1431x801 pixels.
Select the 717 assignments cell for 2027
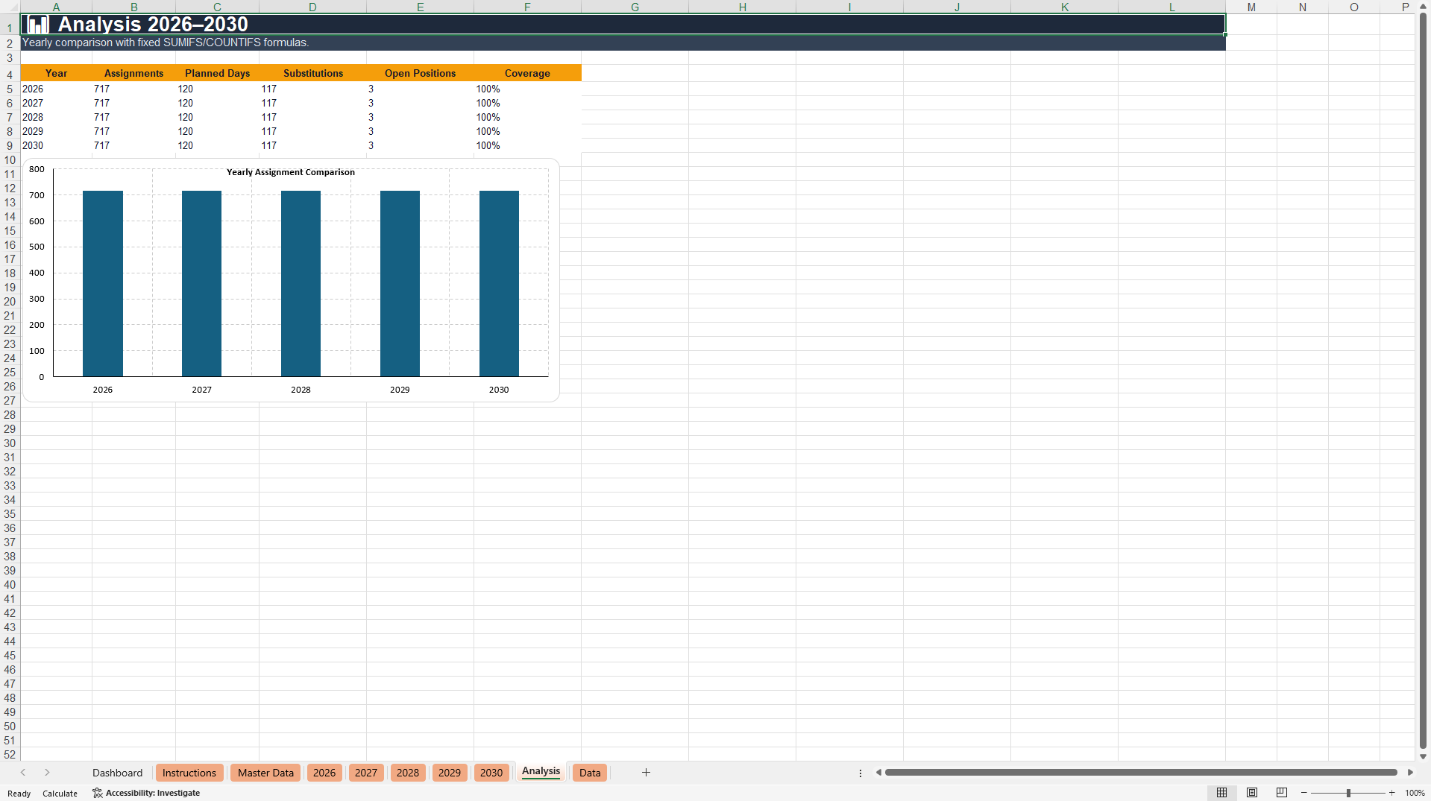click(x=133, y=103)
